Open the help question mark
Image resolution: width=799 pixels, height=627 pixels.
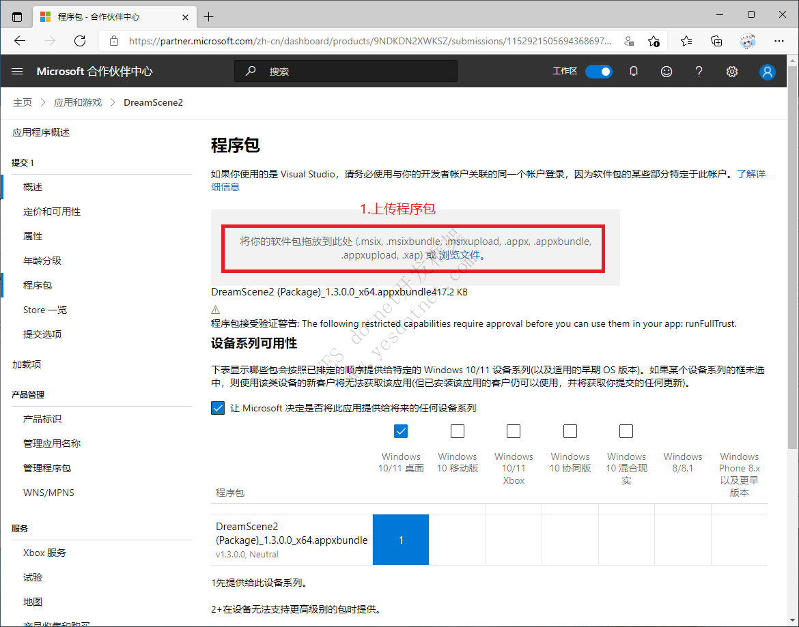tap(699, 72)
